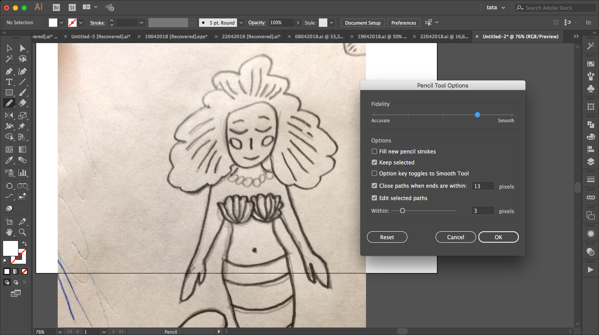Expand the stroke weight dropdown
Screen dimensions: 599x335
[141, 22]
